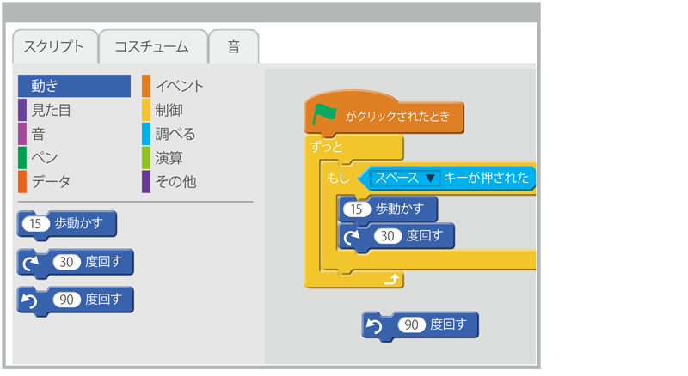Click the キーが押された sensing block
The image size is (688, 376).
click(x=446, y=178)
